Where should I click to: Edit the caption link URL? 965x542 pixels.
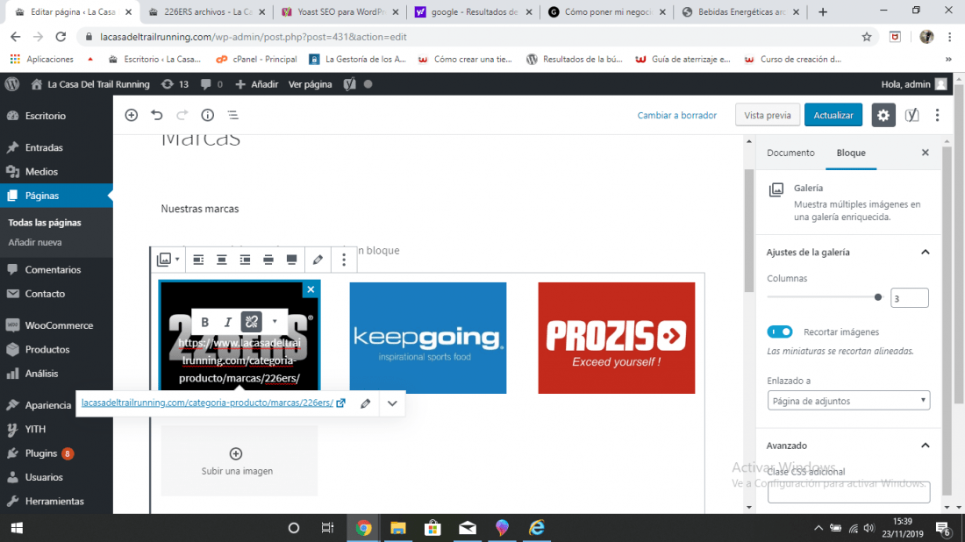pyautogui.click(x=366, y=403)
